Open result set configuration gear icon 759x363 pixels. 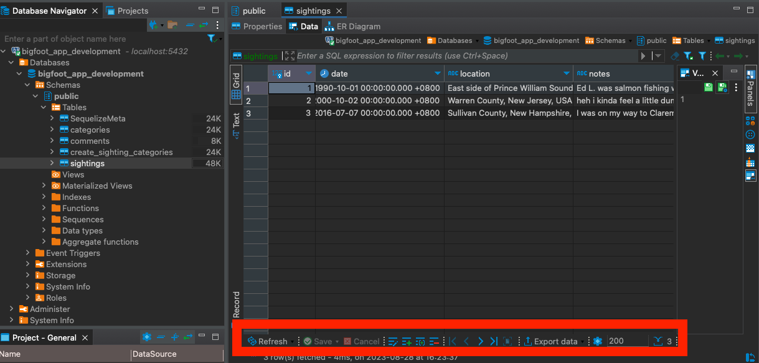point(598,341)
